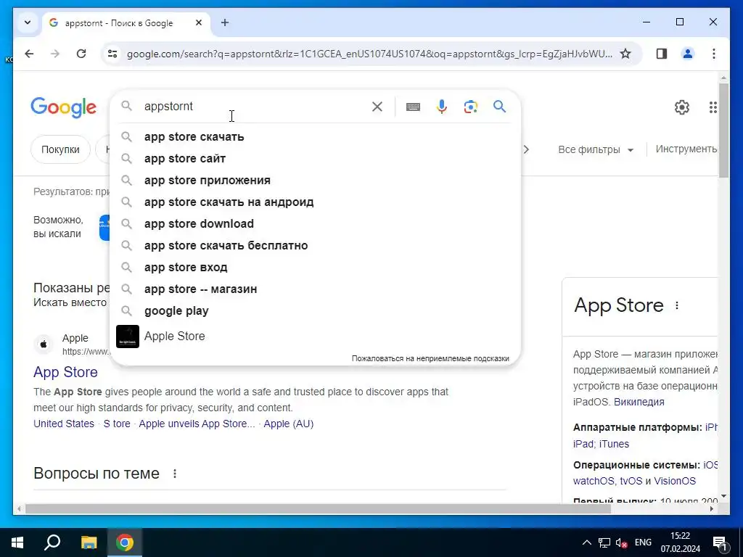Switch ENG input language
The width and height of the screenshot is (743, 557).
pos(643,542)
